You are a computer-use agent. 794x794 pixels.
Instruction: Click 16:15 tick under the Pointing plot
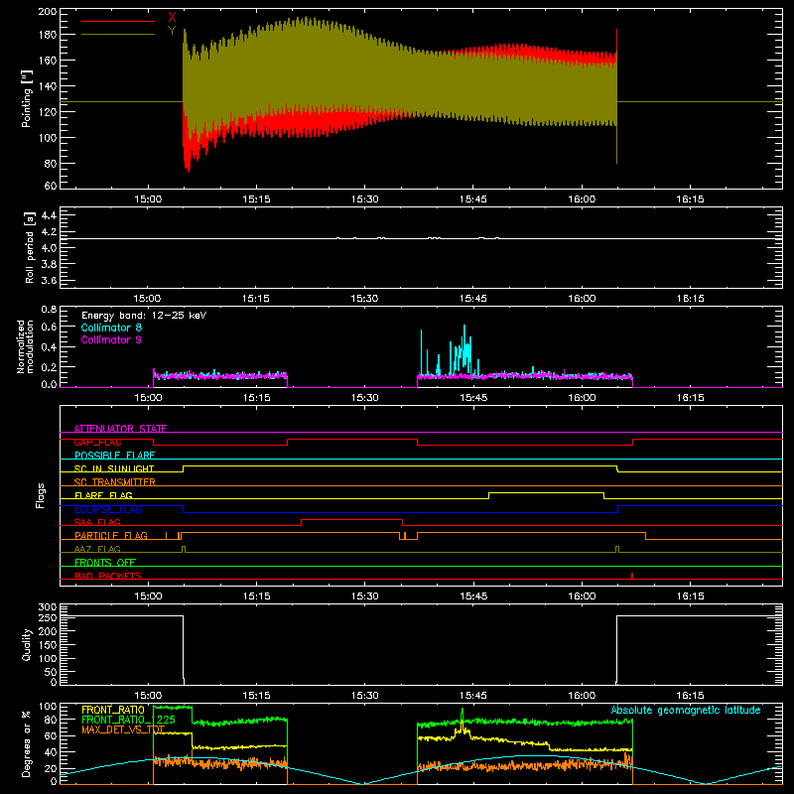[x=690, y=199]
